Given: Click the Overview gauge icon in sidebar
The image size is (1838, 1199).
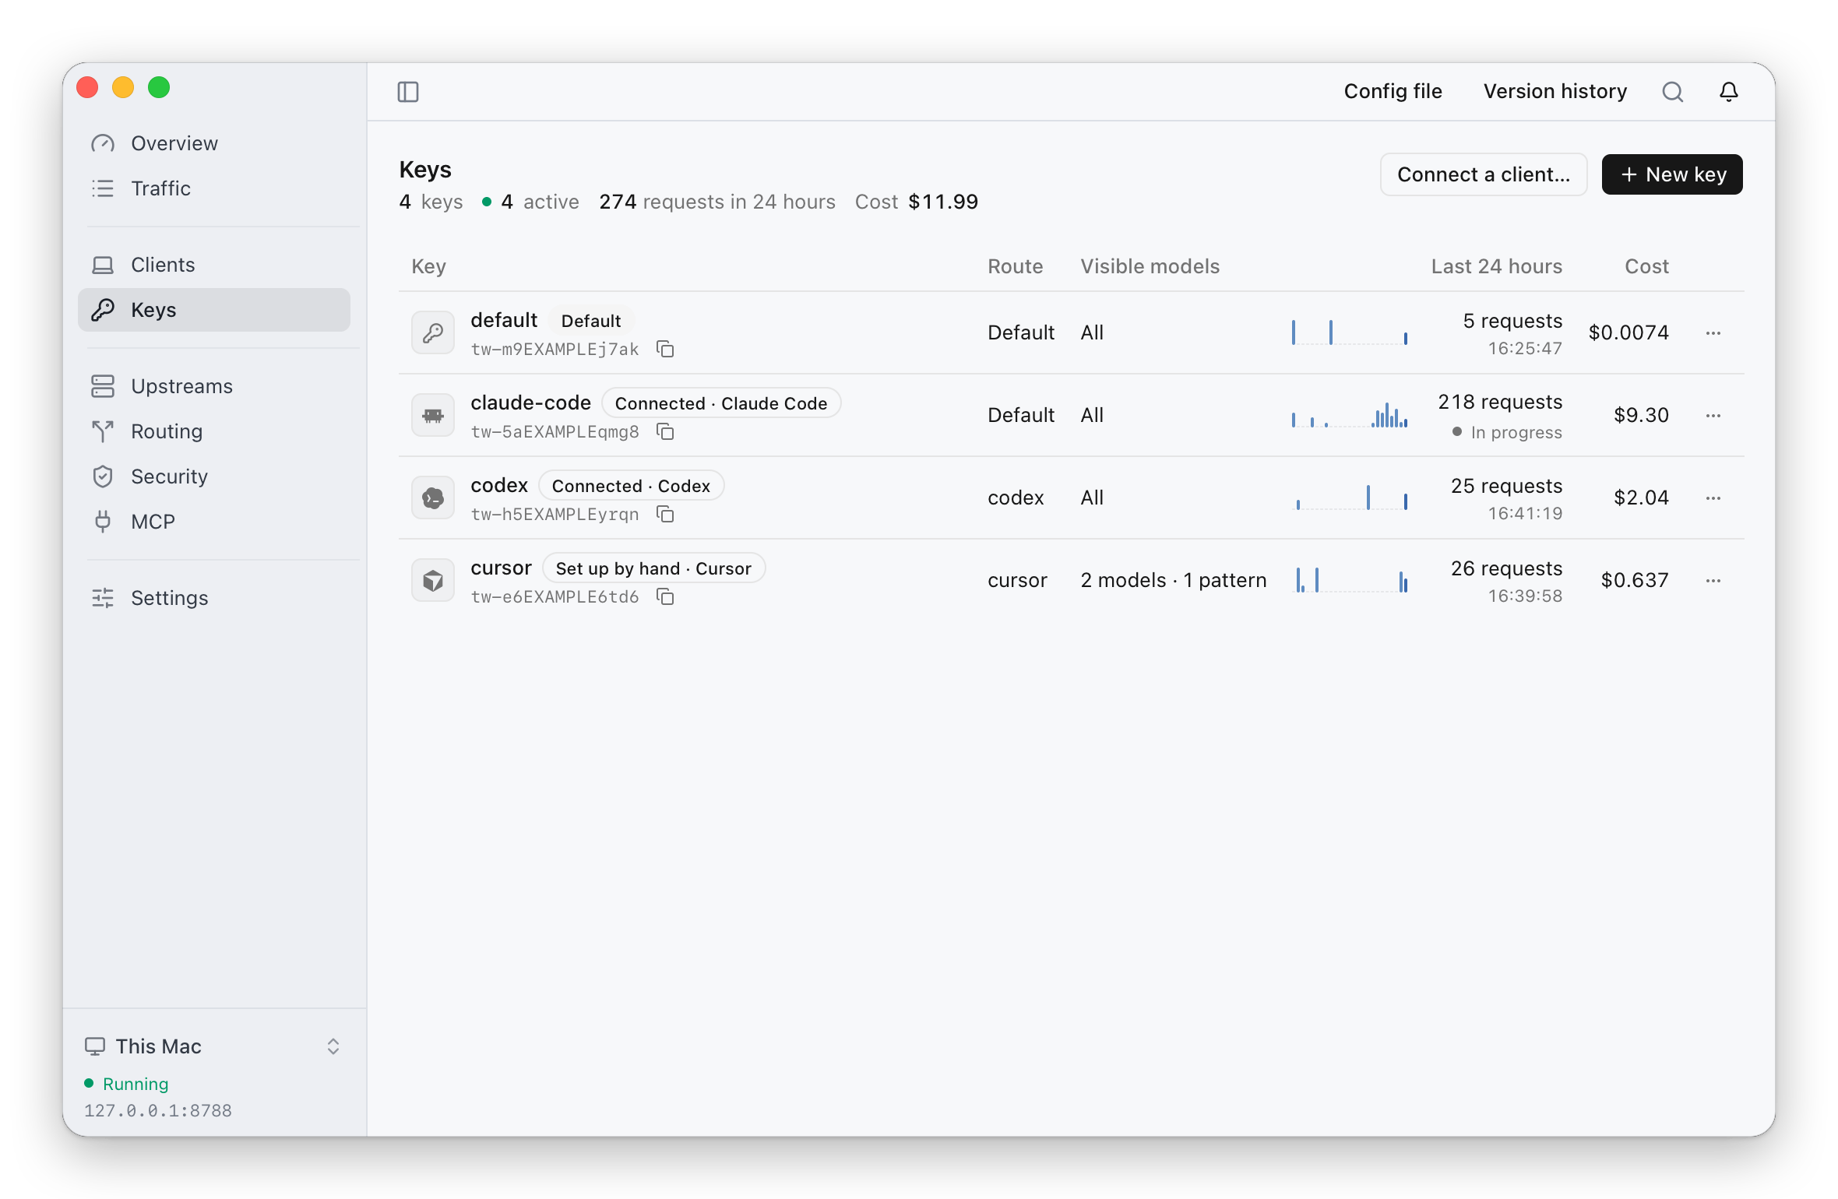Looking at the screenshot, I should (103, 143).
